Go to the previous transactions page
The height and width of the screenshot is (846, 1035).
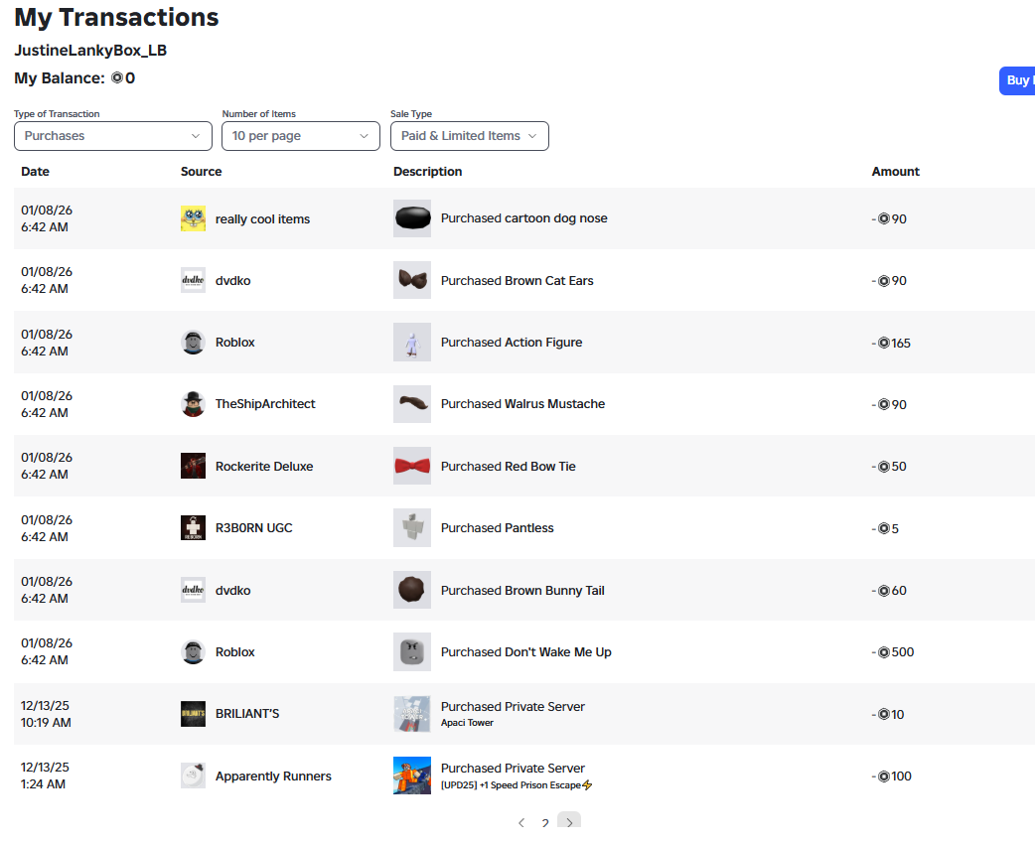tap(521, 822)
